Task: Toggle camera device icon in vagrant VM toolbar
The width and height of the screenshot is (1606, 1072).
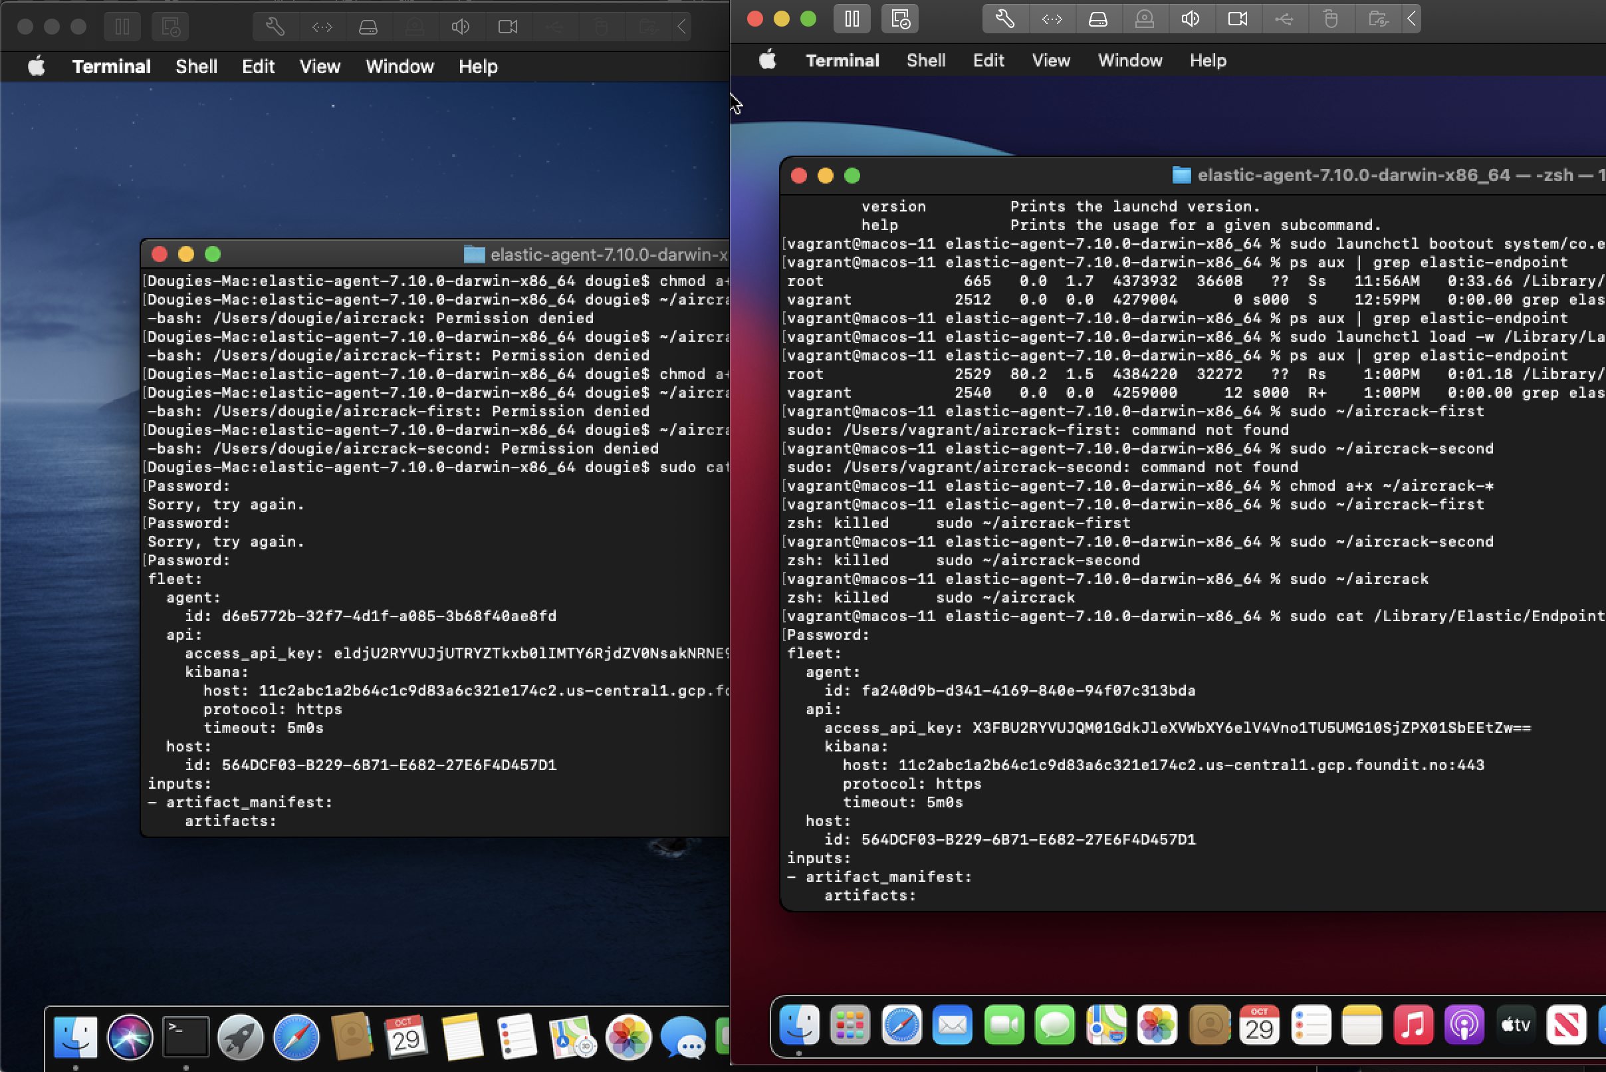Action: 1237,19
